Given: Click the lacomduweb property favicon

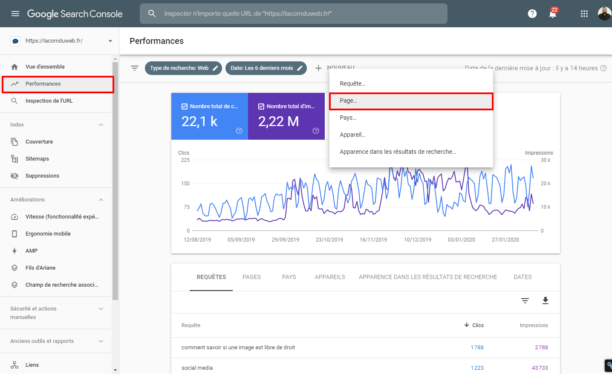Looking at the screenshot, I should 15,41.
